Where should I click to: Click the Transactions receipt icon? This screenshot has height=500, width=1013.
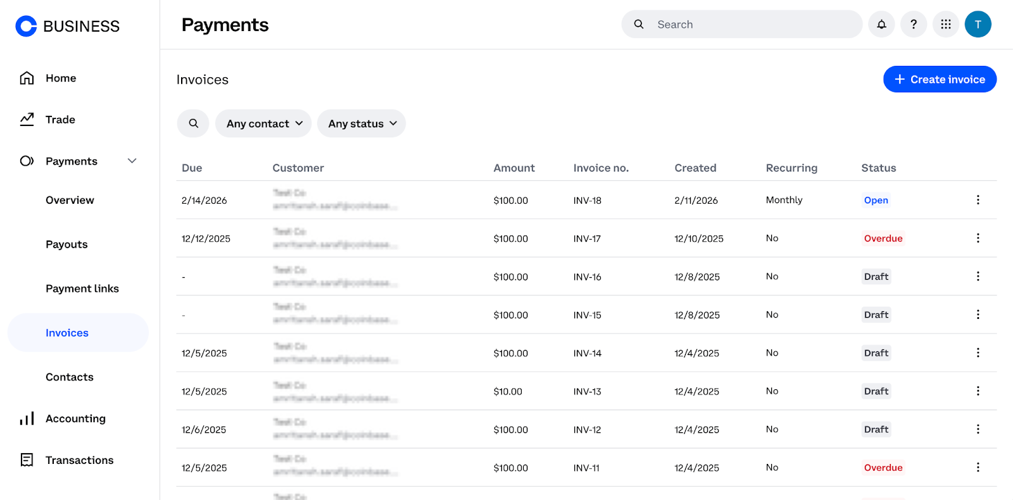point(27,459)
